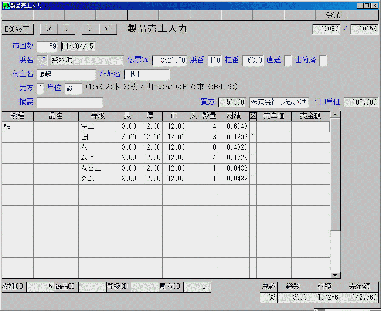
Task: Click the 材積 column header in the table
Action: pos(234,116)
